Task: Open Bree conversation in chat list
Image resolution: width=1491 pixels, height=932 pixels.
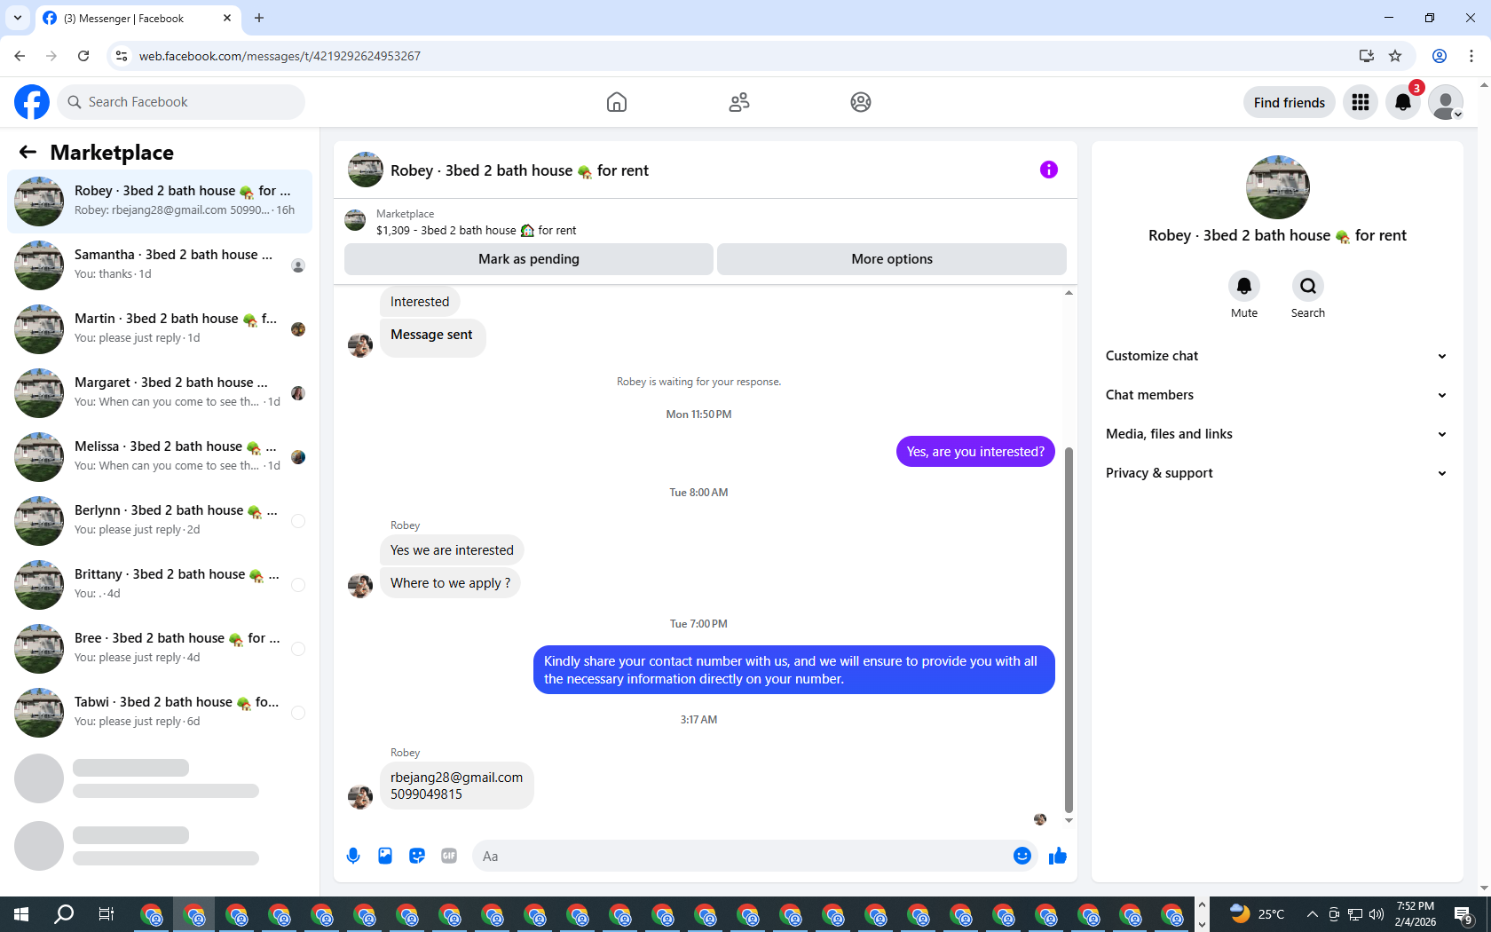Action: [160, 649]
